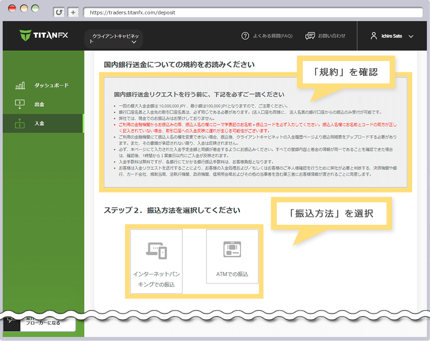Go to 出金 sidebar menu item
This screenshot has height=341, width=430.
pos(39,105)
